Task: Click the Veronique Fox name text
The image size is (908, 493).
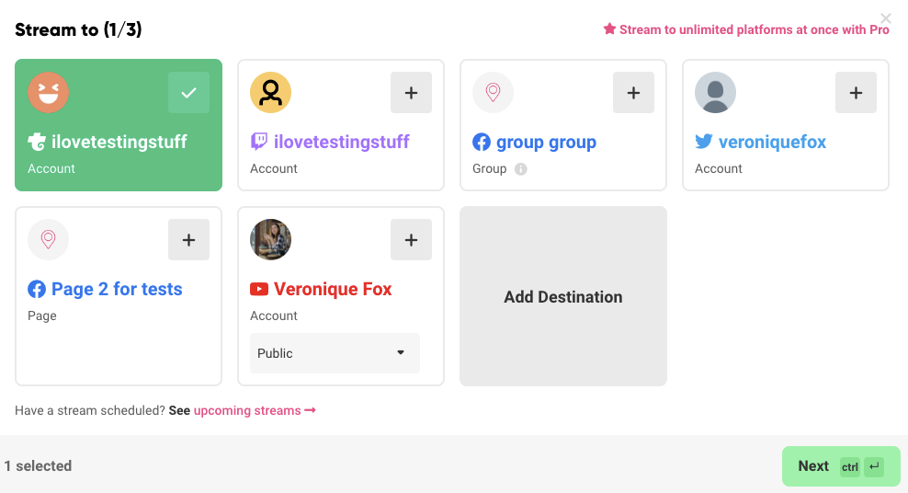Action: tap(333, 289)
